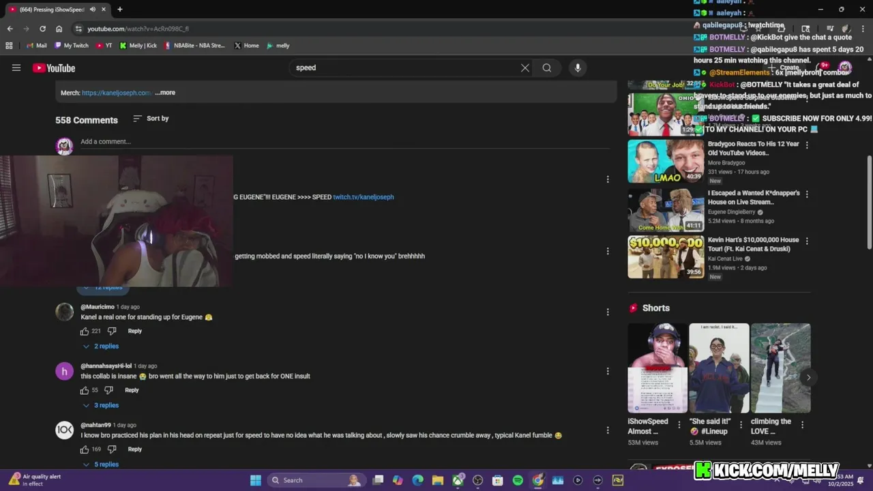Start voice search with the microphone
The height and width of the screenshot is (491, 873).
click(578, 68)
